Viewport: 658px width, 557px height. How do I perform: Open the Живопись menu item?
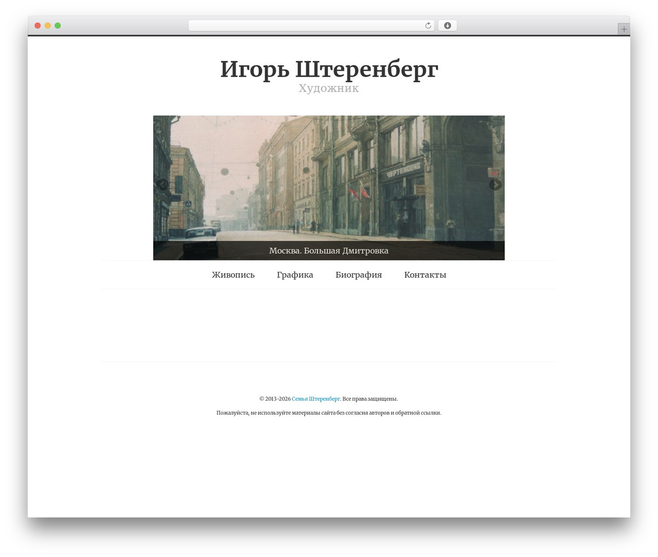point(233,275)
